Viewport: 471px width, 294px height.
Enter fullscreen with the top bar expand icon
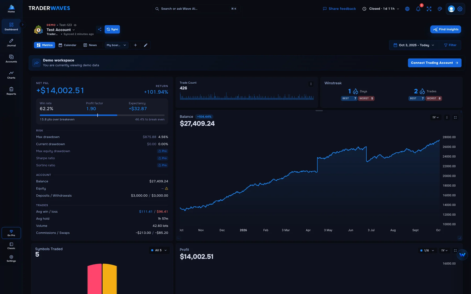pos(429,9)
